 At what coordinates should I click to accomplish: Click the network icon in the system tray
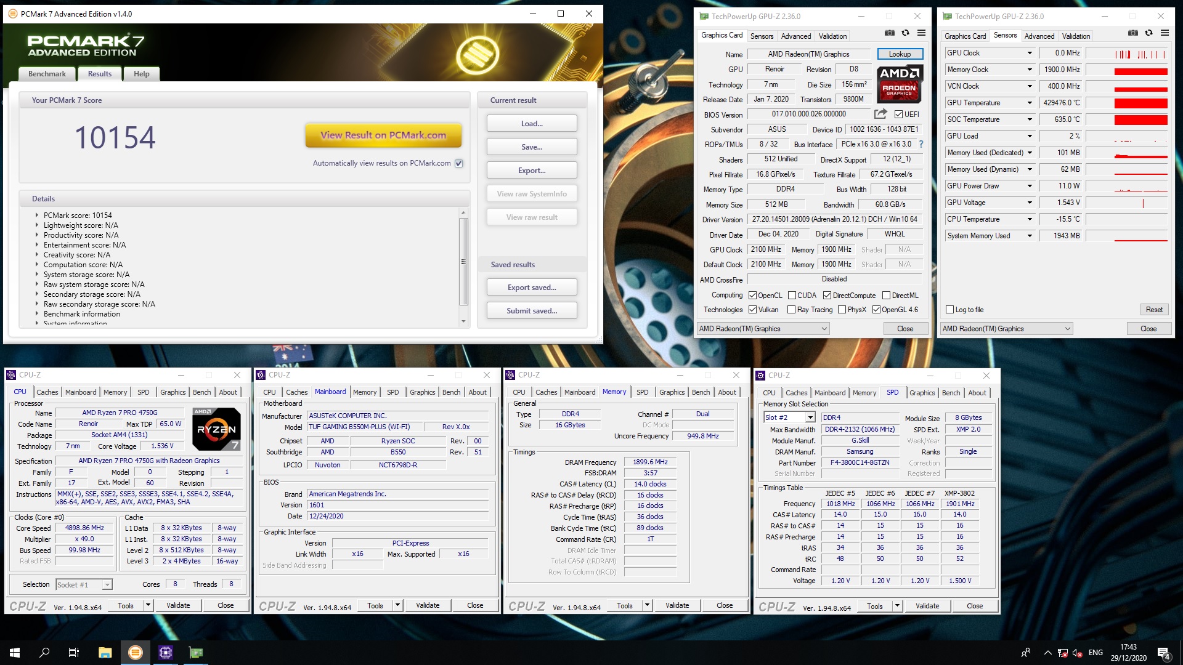(1063, 653)
